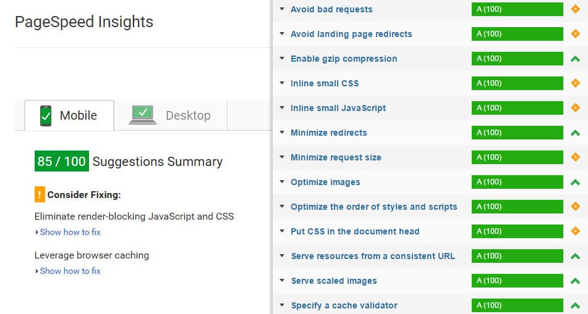Switch to the Mobile tab

(69, 115)
